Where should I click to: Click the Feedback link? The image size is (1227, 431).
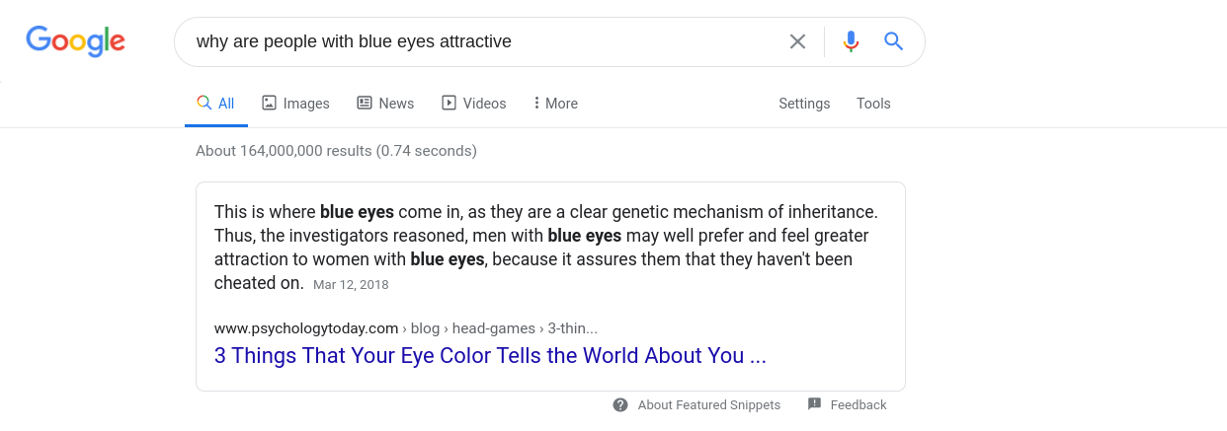point(859,405)
